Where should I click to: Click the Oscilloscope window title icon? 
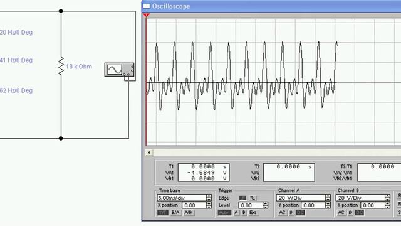(147, 6)
